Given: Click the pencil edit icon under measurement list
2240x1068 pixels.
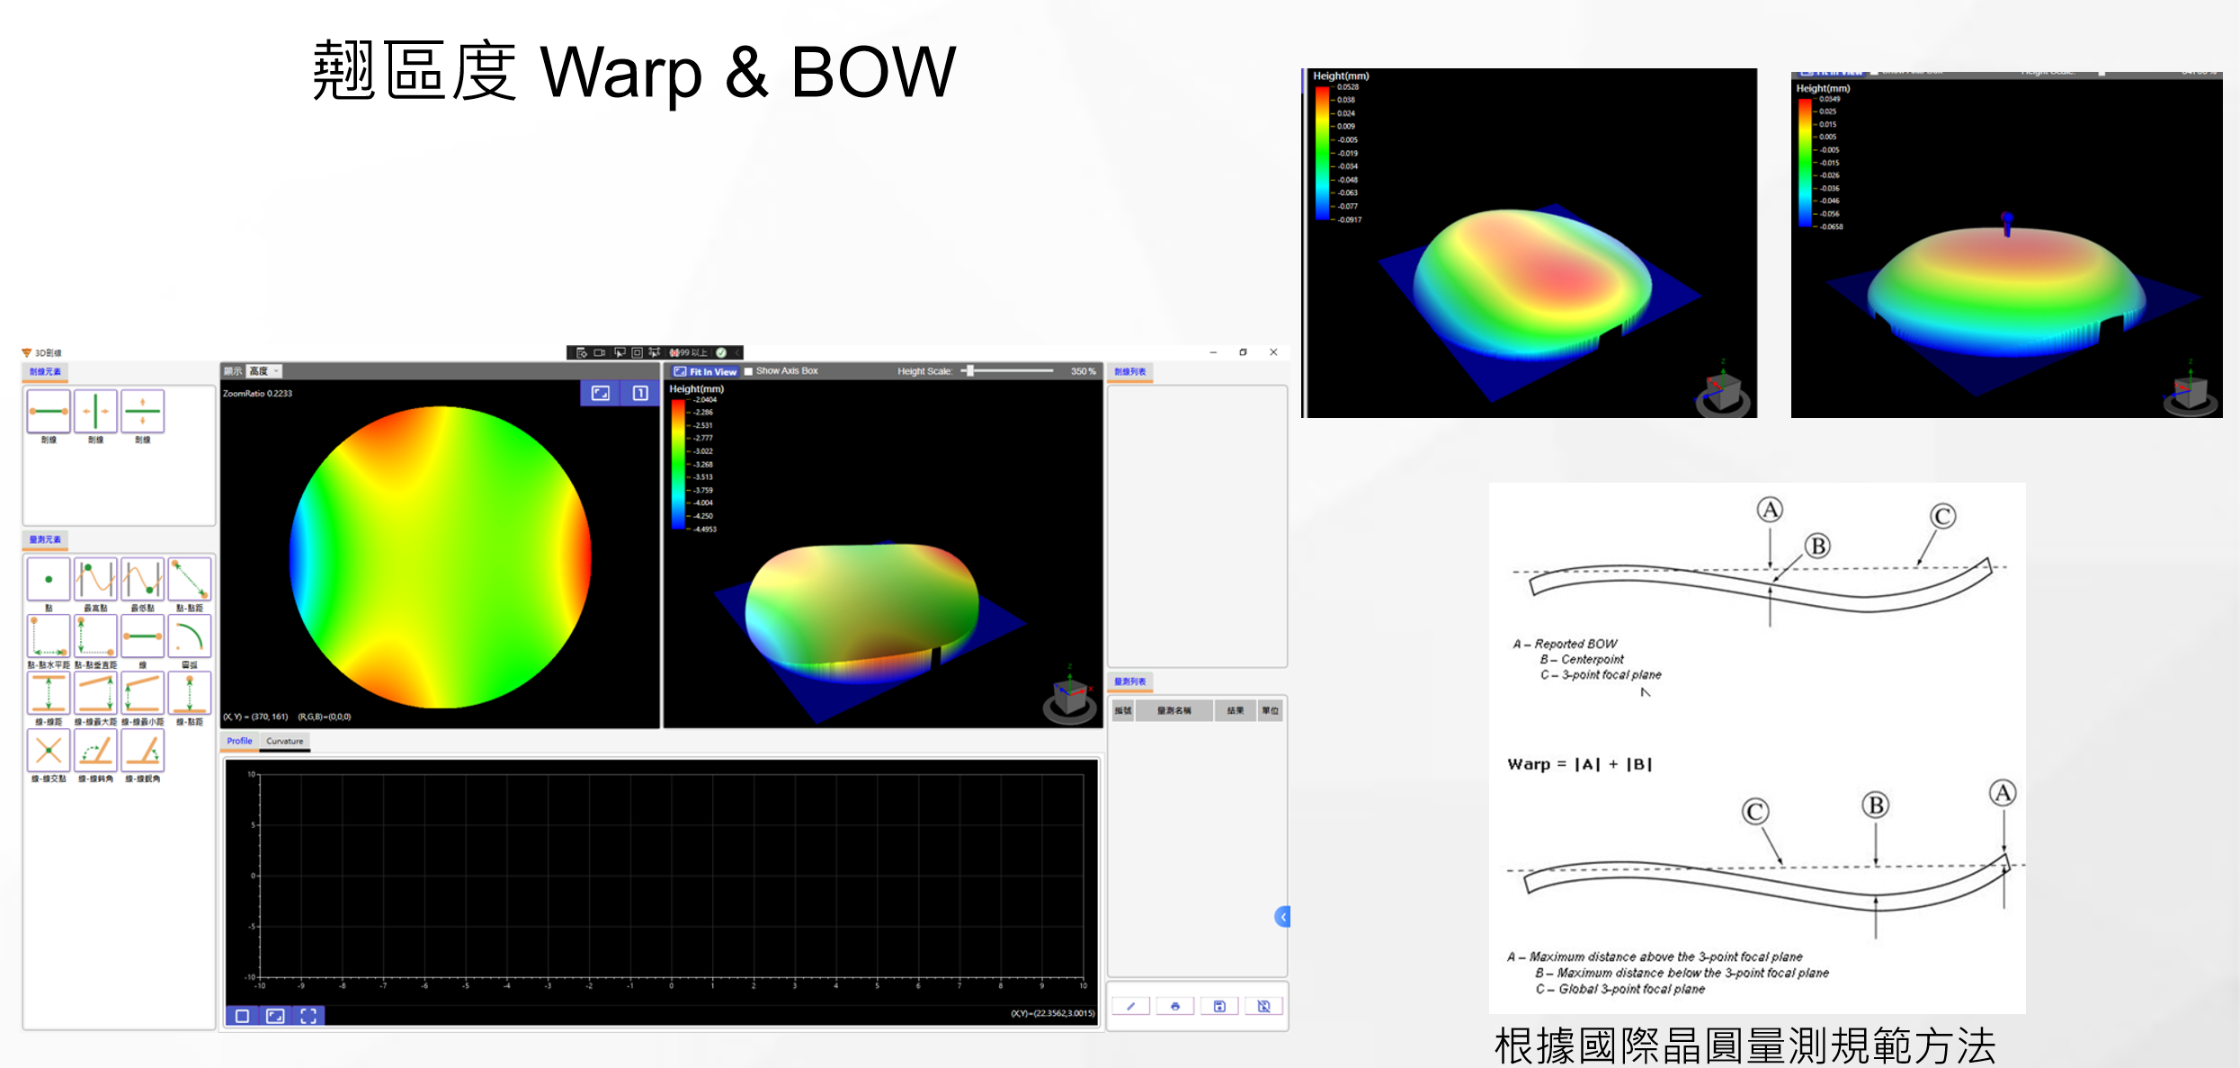Looking at the screenshot, I should (x=1130, y=1006).
